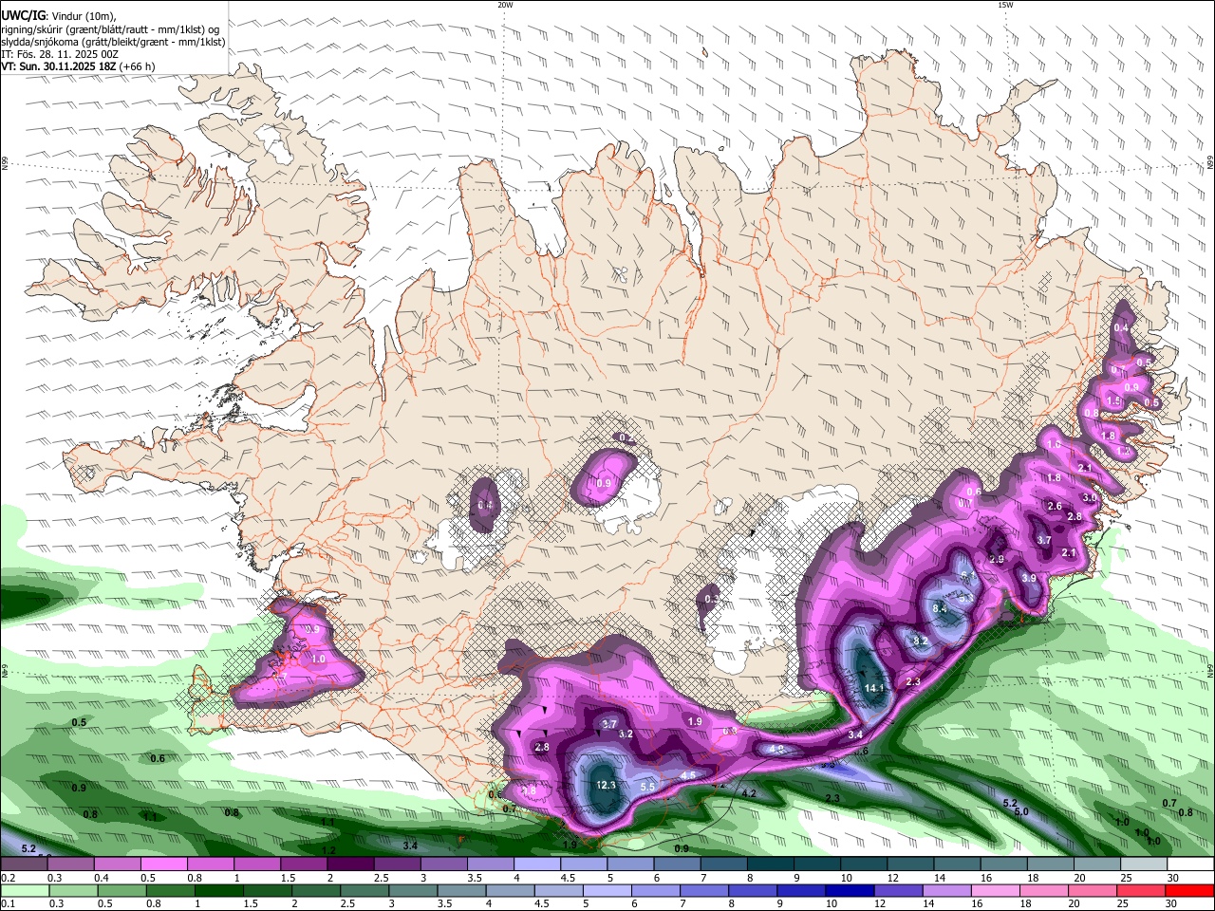Click the darkest purple snow-scale swatch starting at 2
Image resolution: width=1215 pixels, height=911 pixels.
(x=349, y=865)
